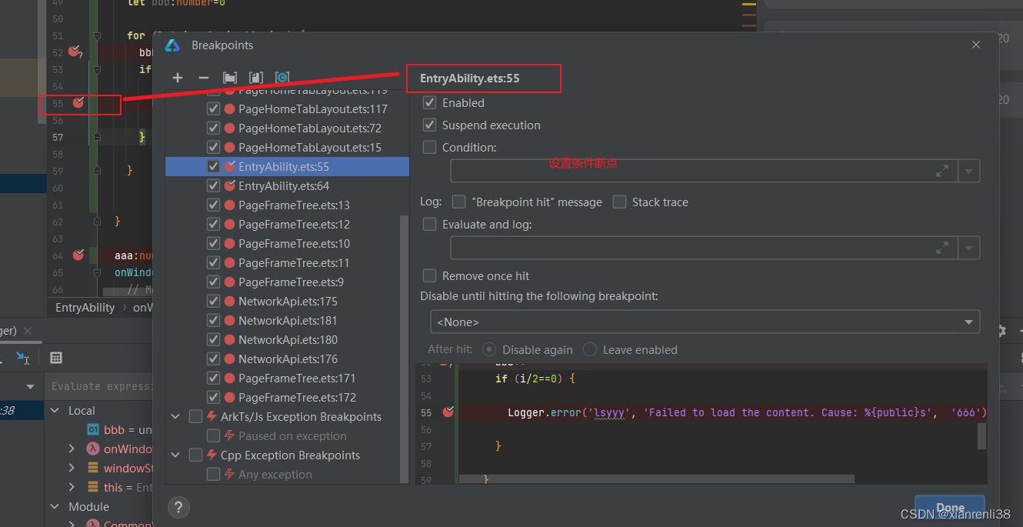Click the breakpoint icon in the preview gutter
Viewport: 1023px width, 527px height.
pos(448,412)
